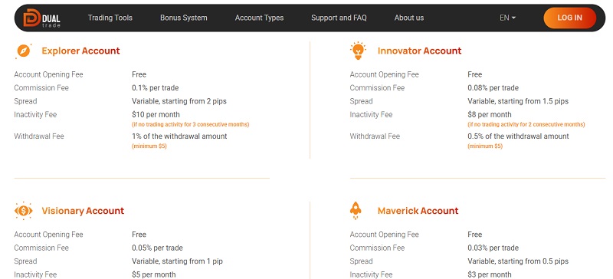This screenshot has height=279, width=613.
Task: Click Visionary's Spread label
Action: point(25,261)
